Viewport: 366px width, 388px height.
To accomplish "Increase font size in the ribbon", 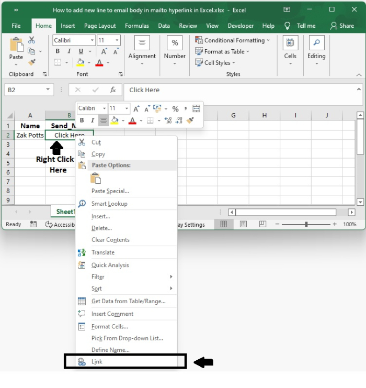I will point(104,51).
